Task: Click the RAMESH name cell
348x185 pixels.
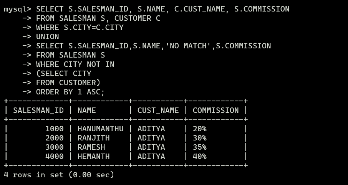Action: [x=91, y=147]
